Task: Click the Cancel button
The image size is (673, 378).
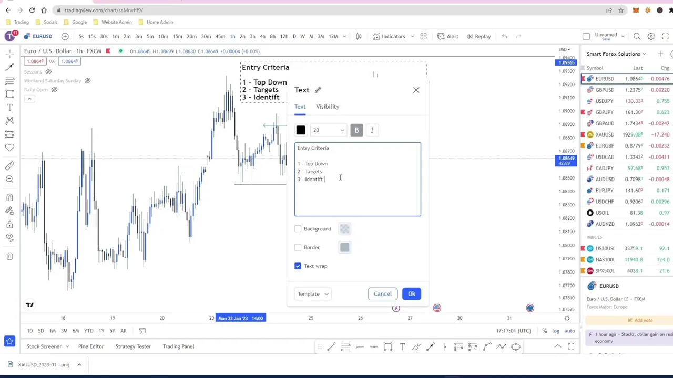Action: point(383,294)
